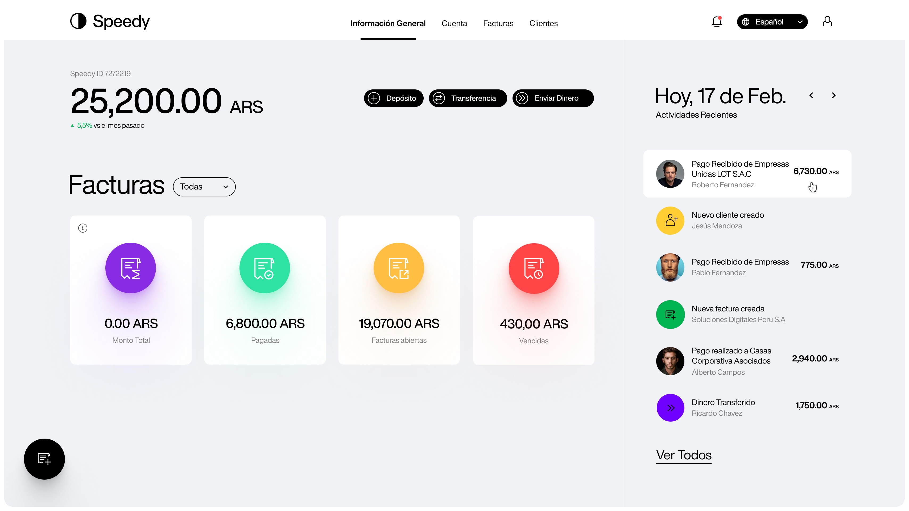The image size is (909, 511).
Task: Click the green Pagadas invoice icon
Action: pos(265,268)
